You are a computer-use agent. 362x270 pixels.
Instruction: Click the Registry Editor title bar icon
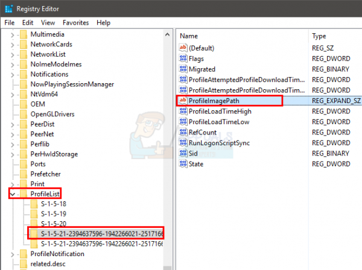9,9
